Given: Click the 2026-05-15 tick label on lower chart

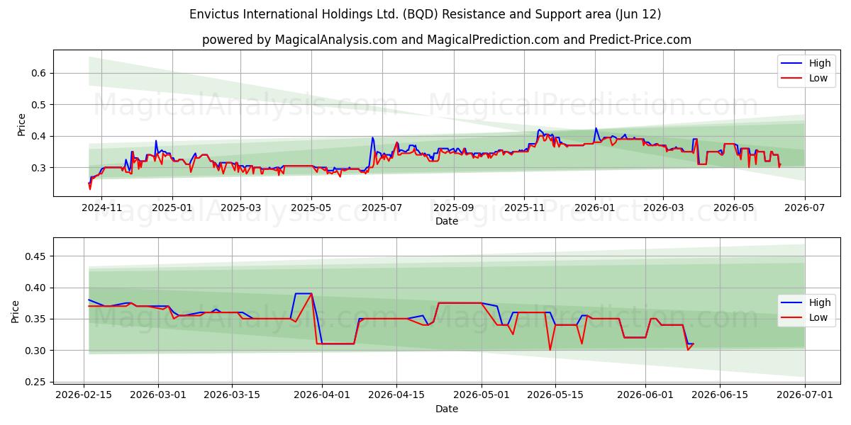Looking at the screenshot, I should coord(555,396).
